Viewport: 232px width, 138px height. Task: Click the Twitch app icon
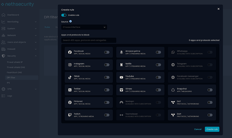pos(70,115)
